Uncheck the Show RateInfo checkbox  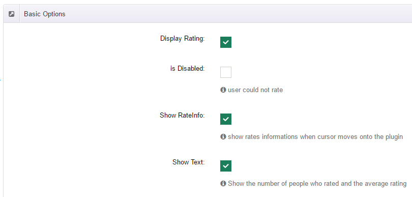pos(226,119)
